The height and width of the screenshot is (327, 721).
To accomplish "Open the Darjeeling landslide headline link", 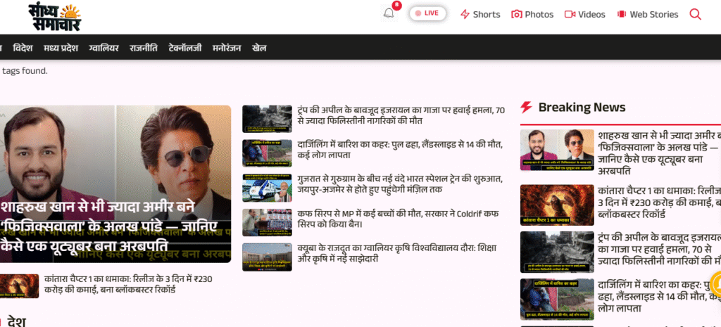I will (x=399, y=149).
